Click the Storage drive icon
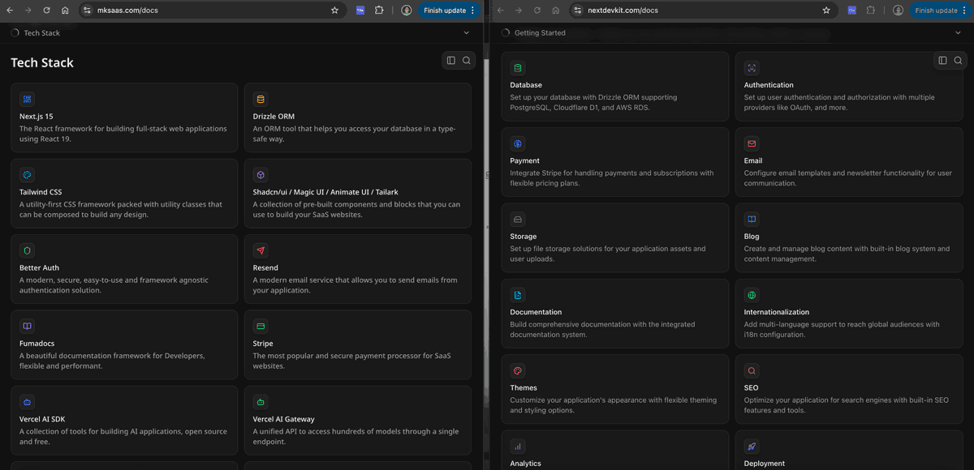 click(518, 220)
